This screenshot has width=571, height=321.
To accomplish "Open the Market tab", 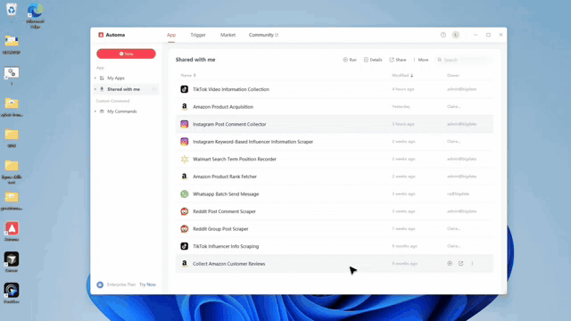I will [228, 35].
